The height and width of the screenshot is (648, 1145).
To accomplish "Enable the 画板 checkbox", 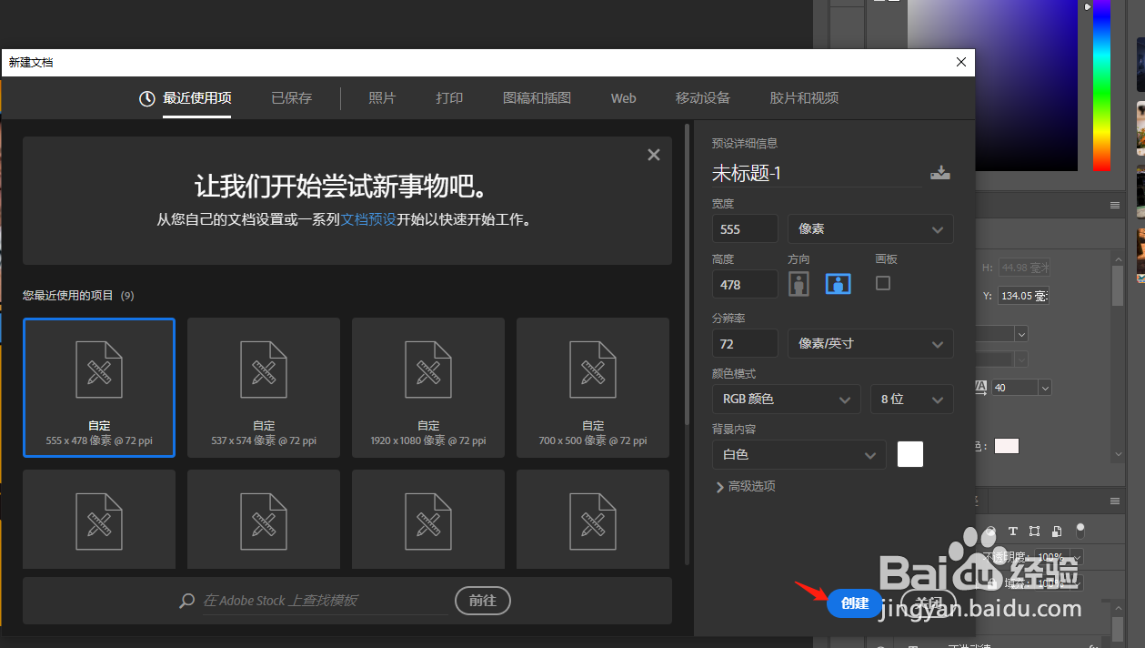I will [x=881, y=283].
